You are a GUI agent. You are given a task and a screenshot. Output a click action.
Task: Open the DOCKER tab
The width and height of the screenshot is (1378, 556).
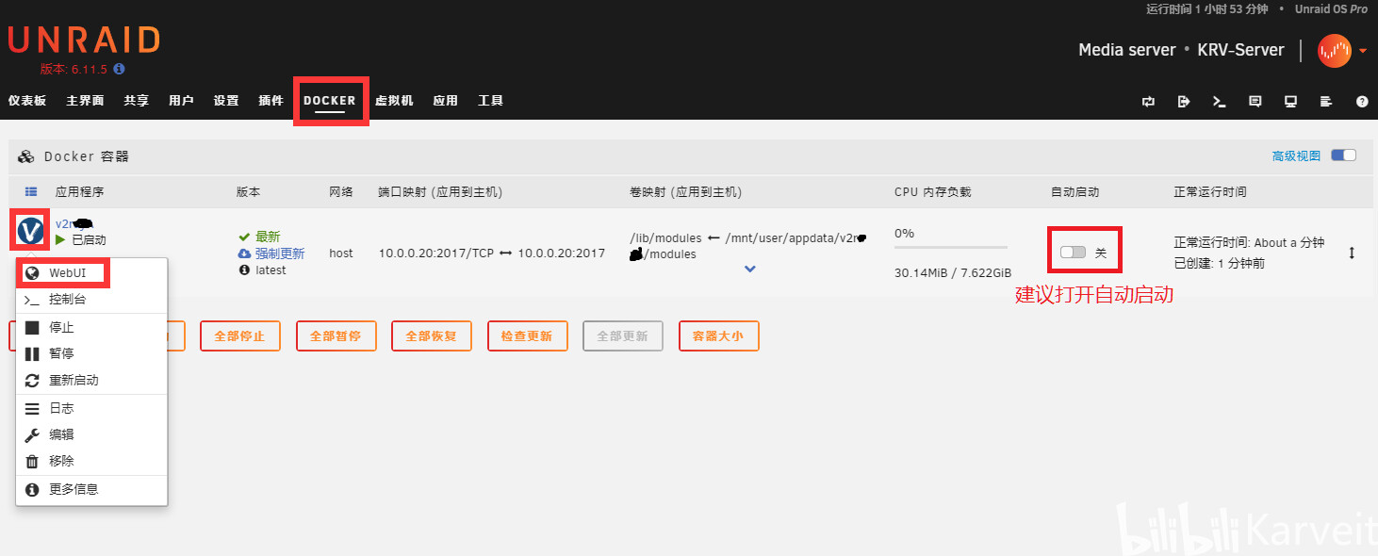point(330,101)
